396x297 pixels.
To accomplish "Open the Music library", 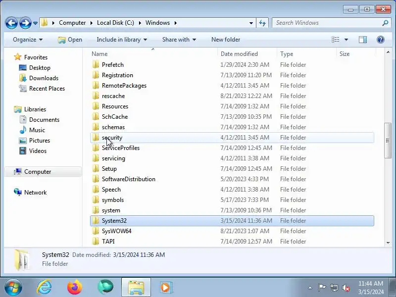I will (x=37, y=130).
